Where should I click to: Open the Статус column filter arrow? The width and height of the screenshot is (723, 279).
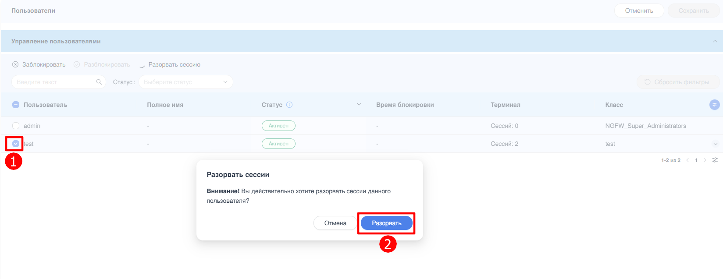coord(359,105)
